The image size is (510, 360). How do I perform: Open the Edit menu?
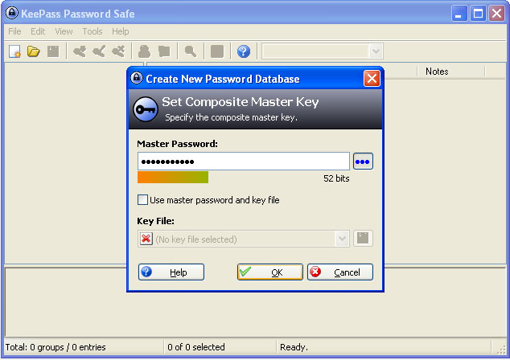coord(38,31)
